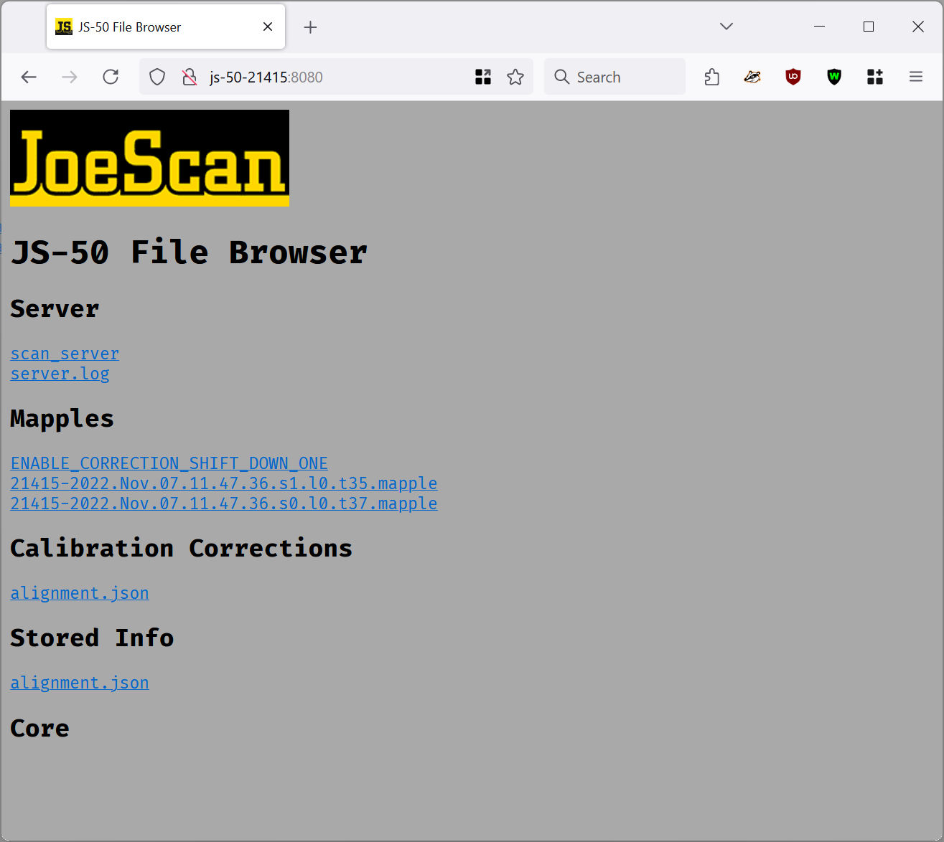Click the Stored Info heading
This screenshot has width=944, height=842.
coord(92,638)
